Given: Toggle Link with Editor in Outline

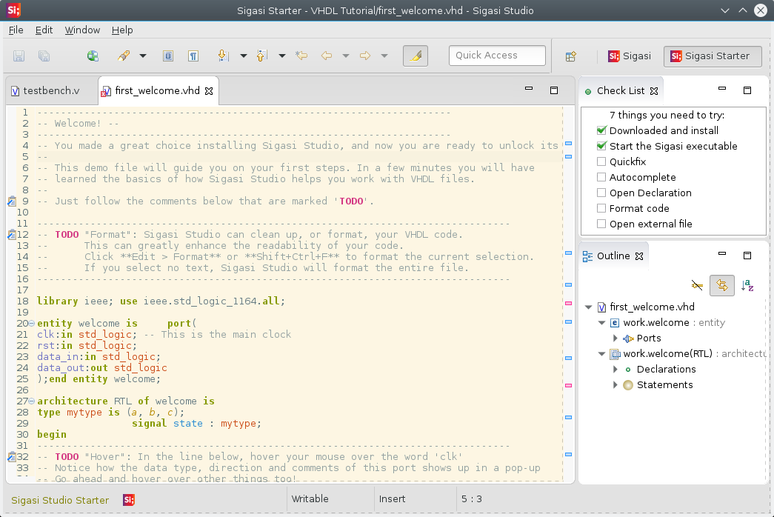Looking at the screenshot, I should click(x=722, y=285).
